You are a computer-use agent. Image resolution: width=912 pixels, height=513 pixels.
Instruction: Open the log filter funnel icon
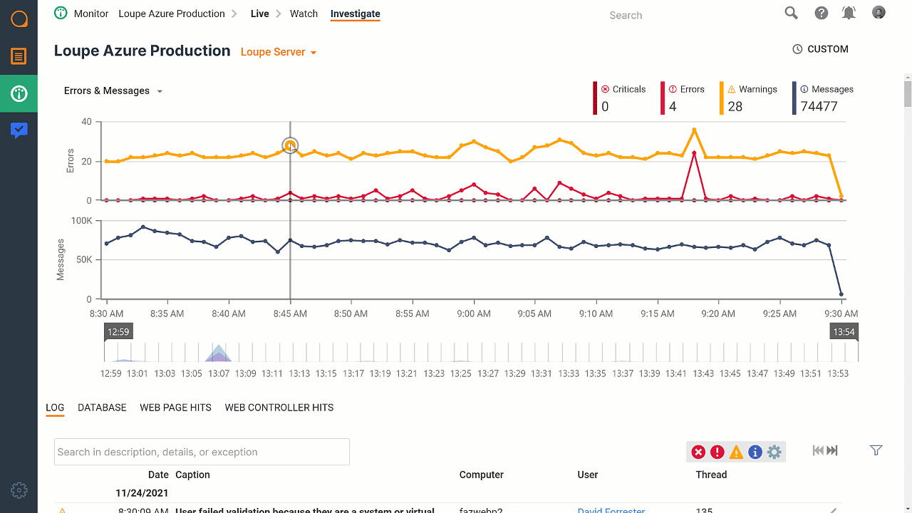[876, 450]
